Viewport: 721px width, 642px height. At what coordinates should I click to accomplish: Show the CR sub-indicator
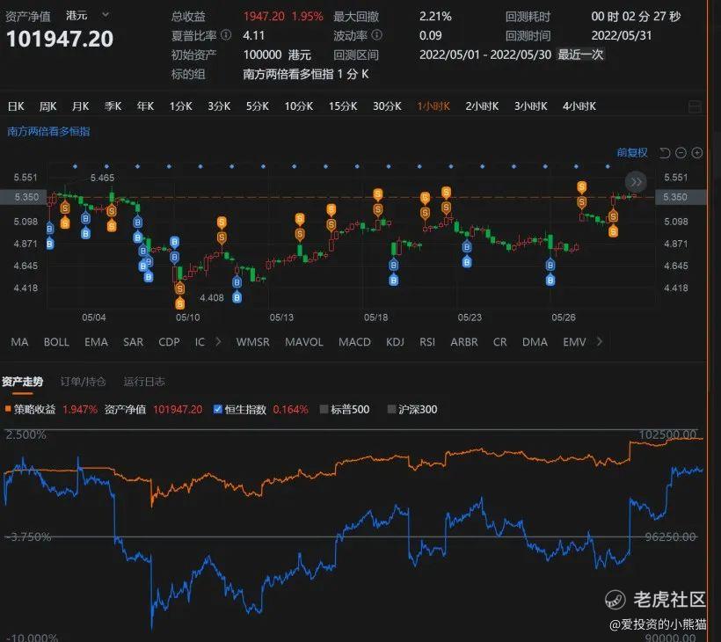tap(499, 342)
